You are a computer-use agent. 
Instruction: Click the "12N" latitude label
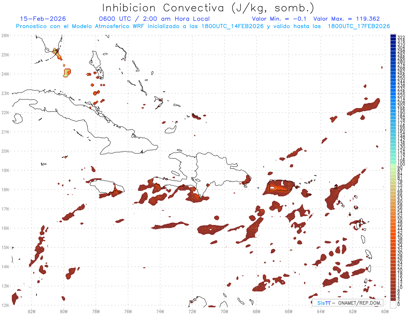(5, 305)
